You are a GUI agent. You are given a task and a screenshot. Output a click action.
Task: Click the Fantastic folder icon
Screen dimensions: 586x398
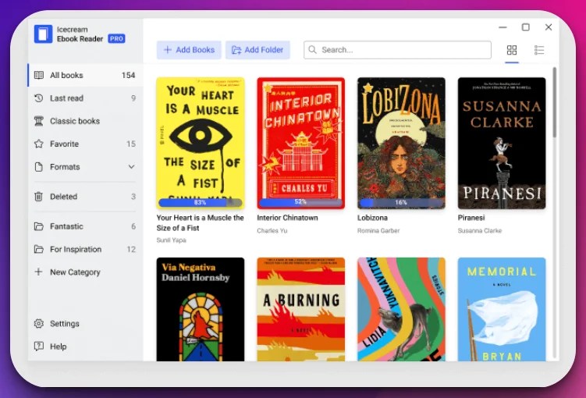(x=38, y=226)
